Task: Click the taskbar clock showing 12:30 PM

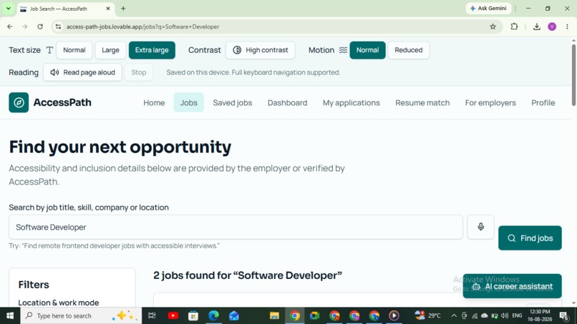Action: click(540, 315)
